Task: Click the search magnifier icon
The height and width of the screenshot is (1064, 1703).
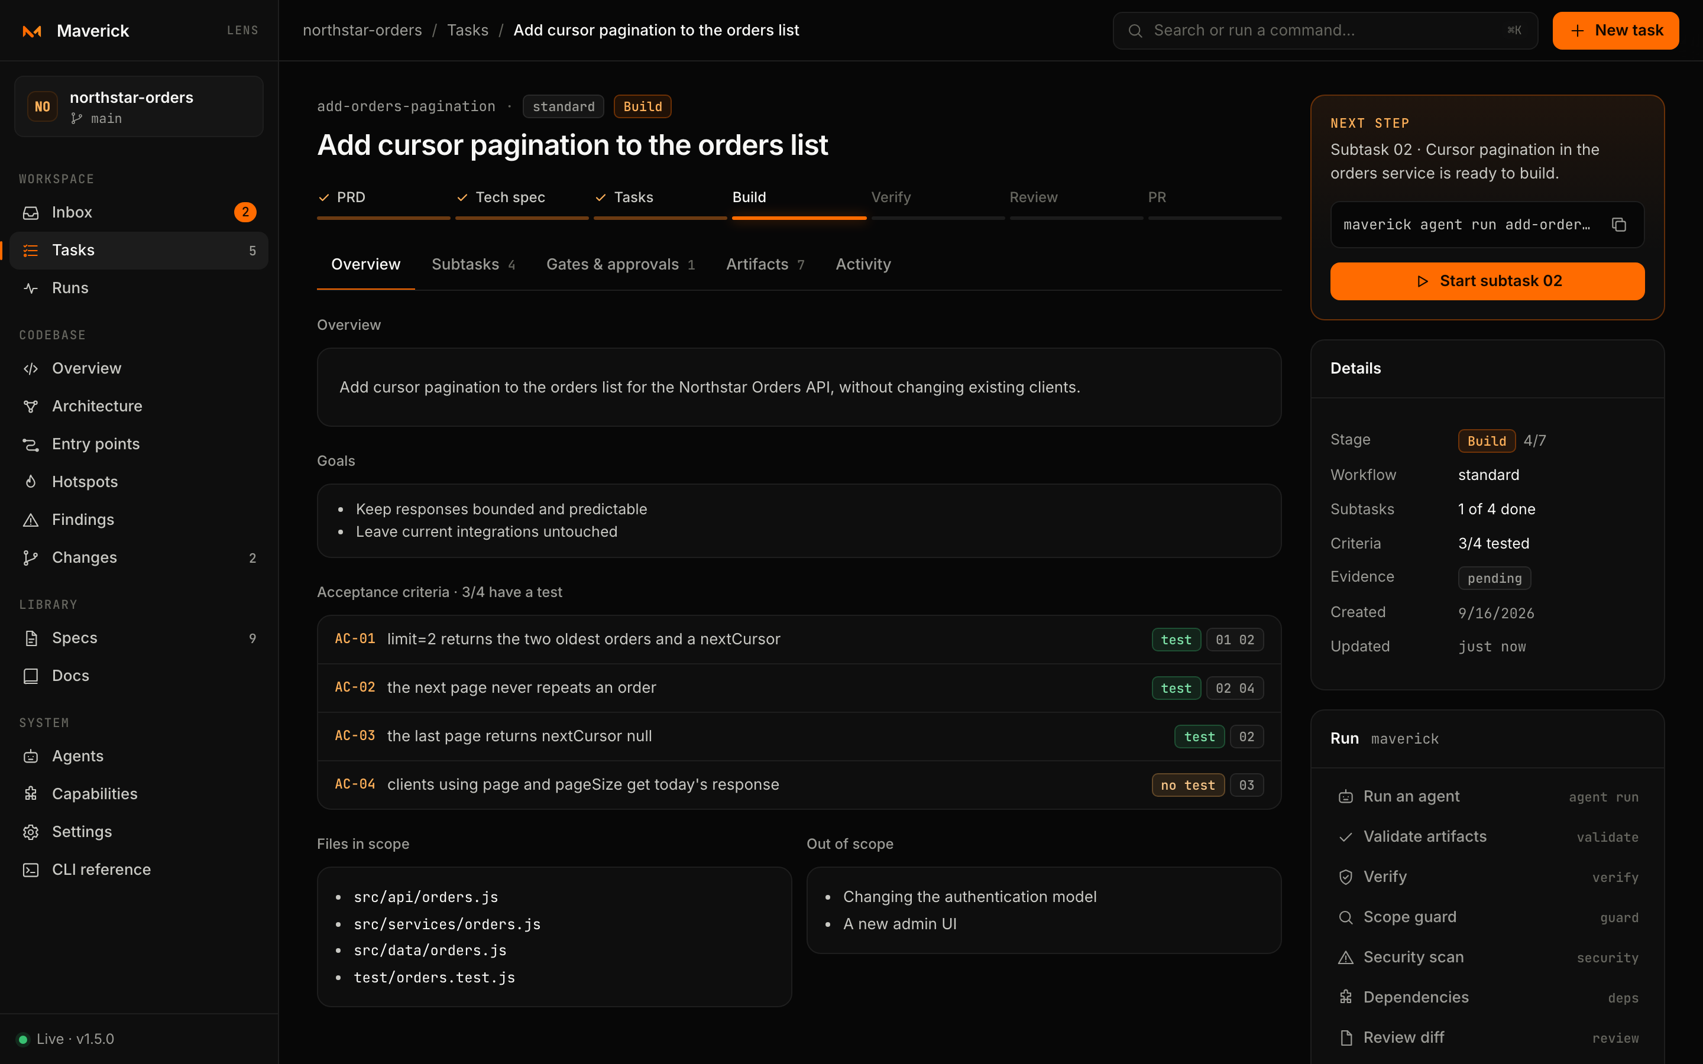Action: (1135, 31)
